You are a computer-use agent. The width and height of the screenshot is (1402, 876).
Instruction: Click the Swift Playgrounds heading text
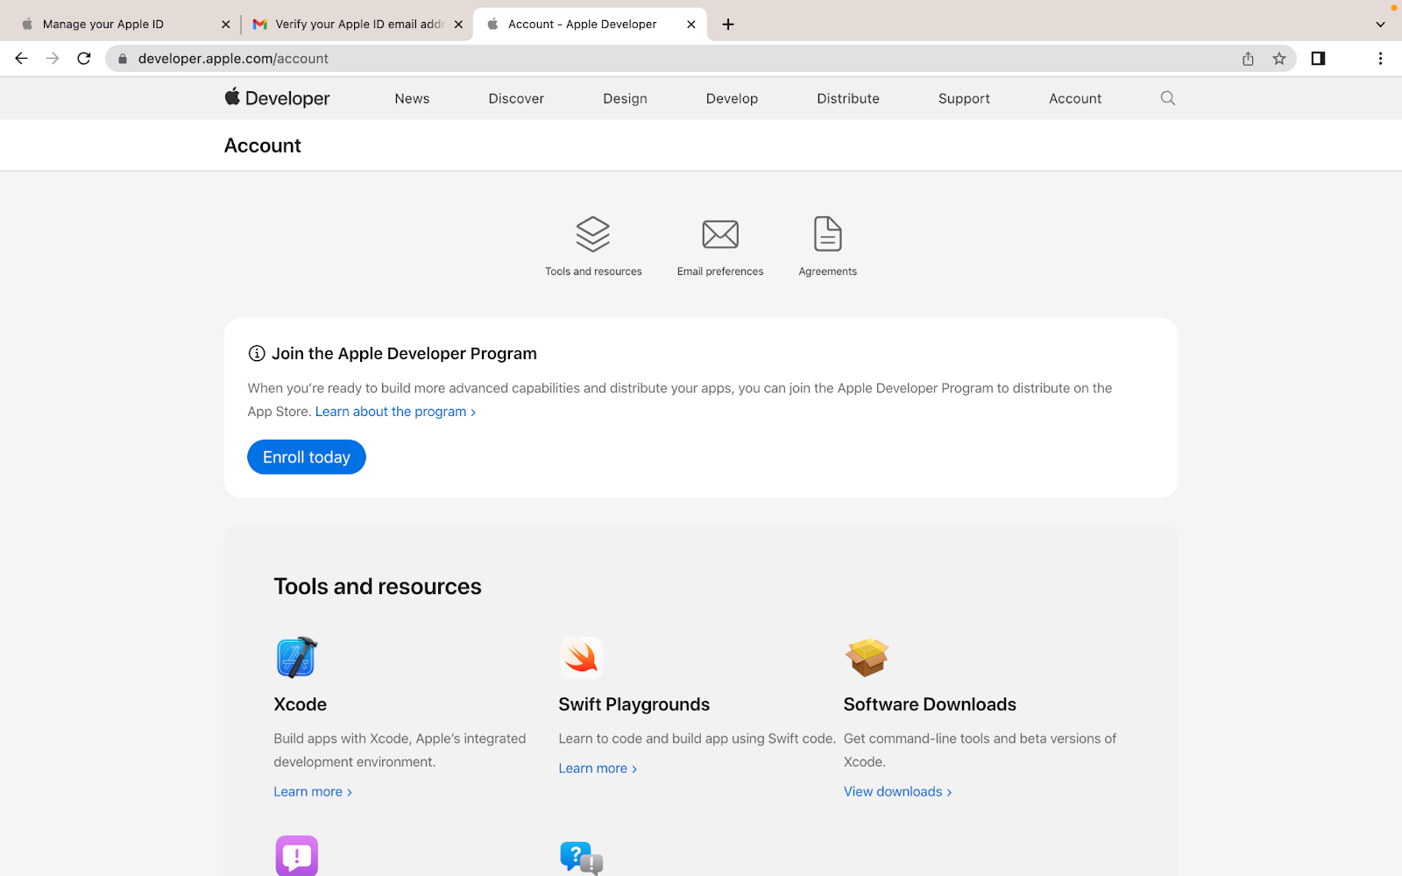634,704
